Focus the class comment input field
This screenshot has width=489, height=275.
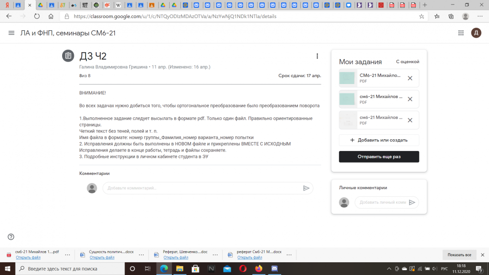coord(202,188)
